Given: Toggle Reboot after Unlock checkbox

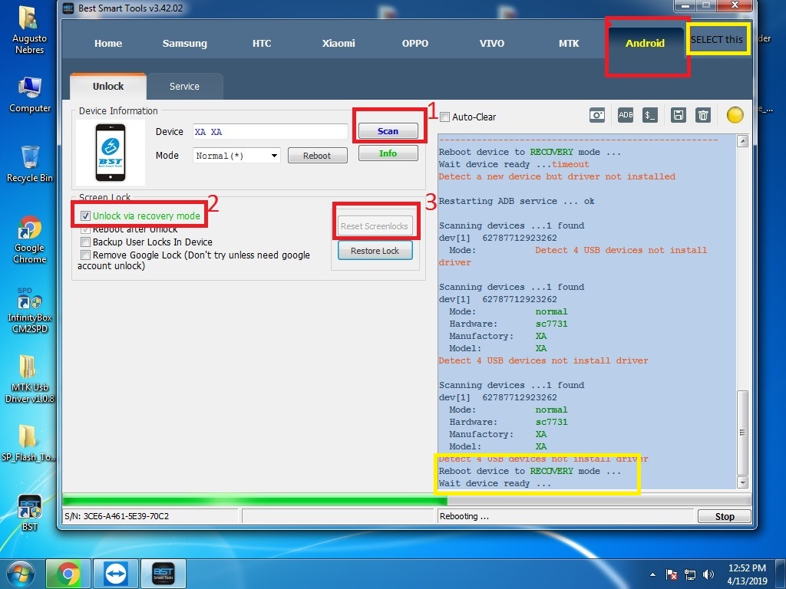Looking at the screenshot, I should [x=86, y=229].
